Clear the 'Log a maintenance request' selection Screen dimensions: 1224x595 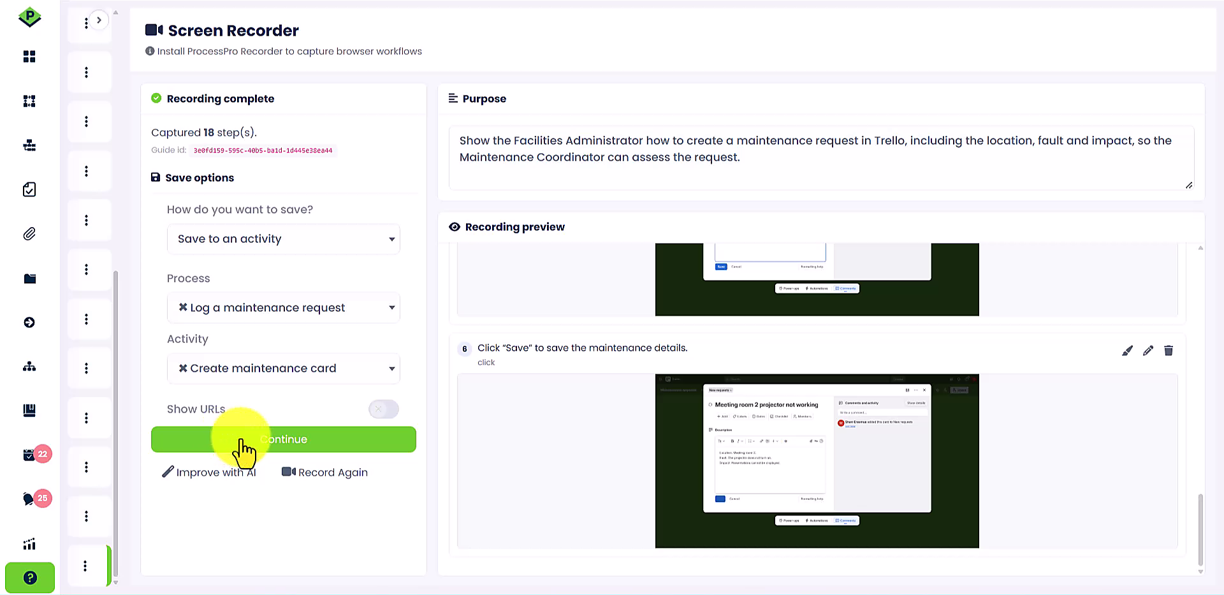pyautogui.click(x=183, y=307)
